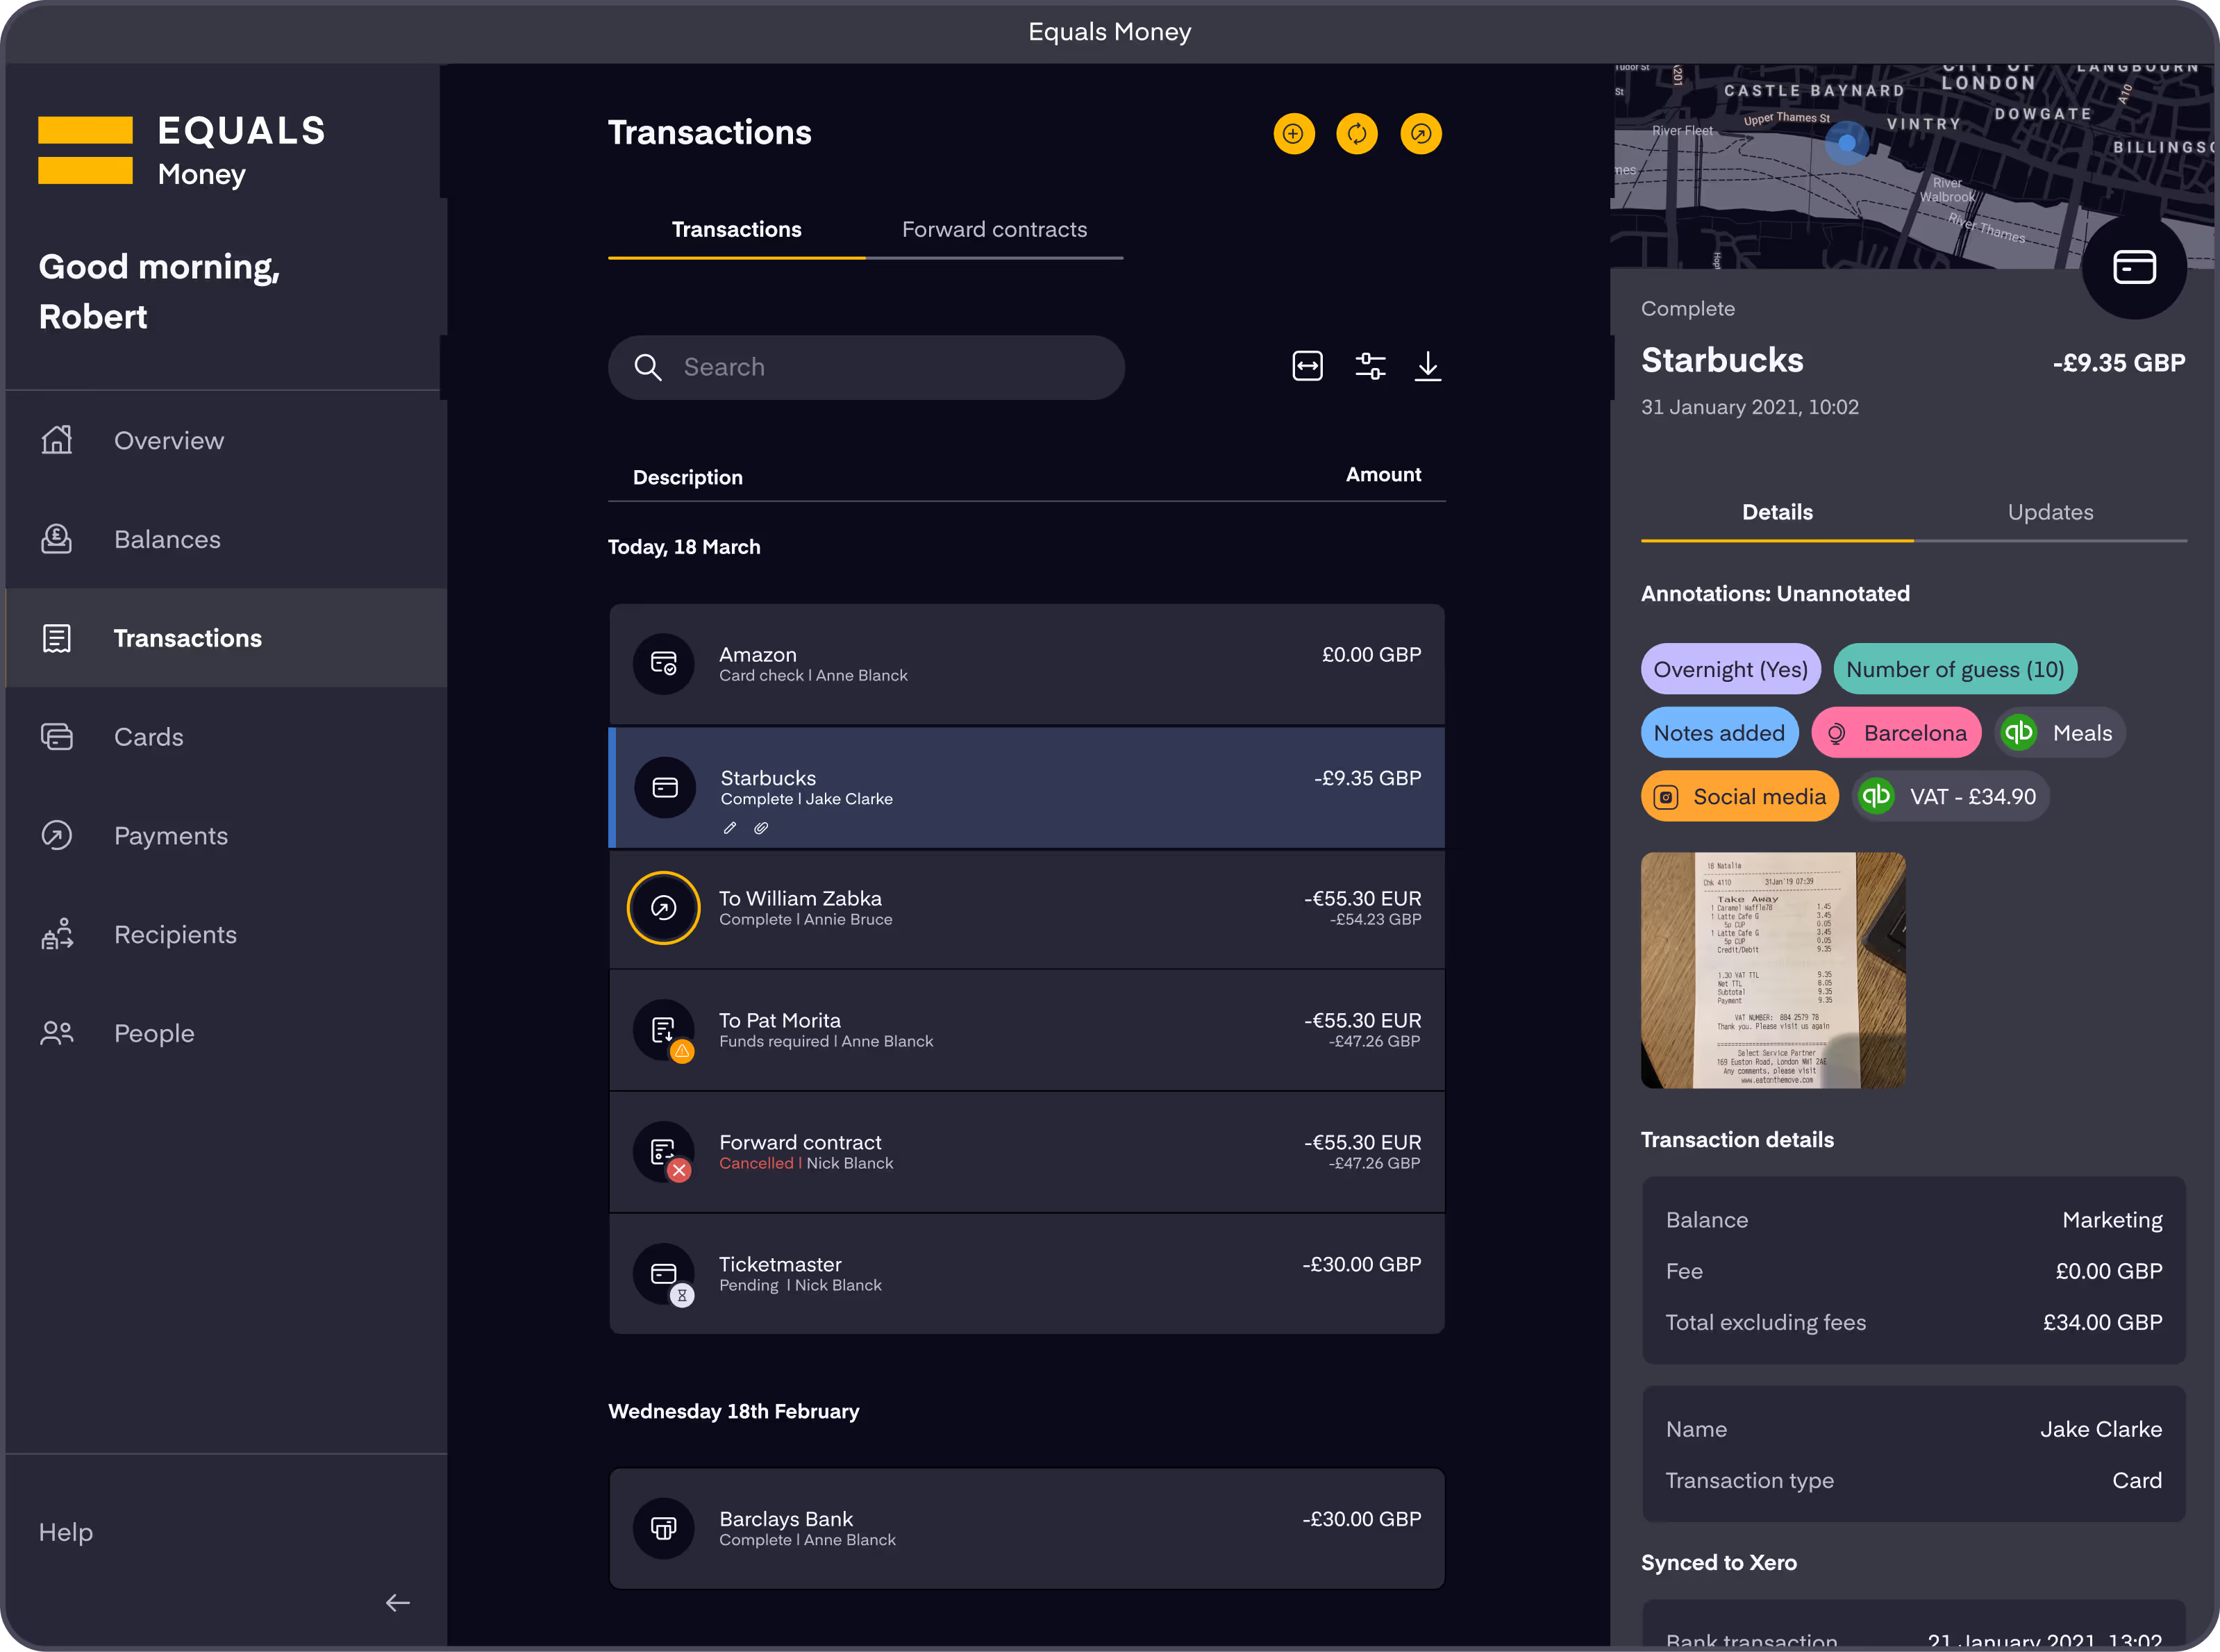Viewport: 2220px width, 1652px height.
Task: Collapse sidebar with the left arrow
Action: [x=398, y=1603]
